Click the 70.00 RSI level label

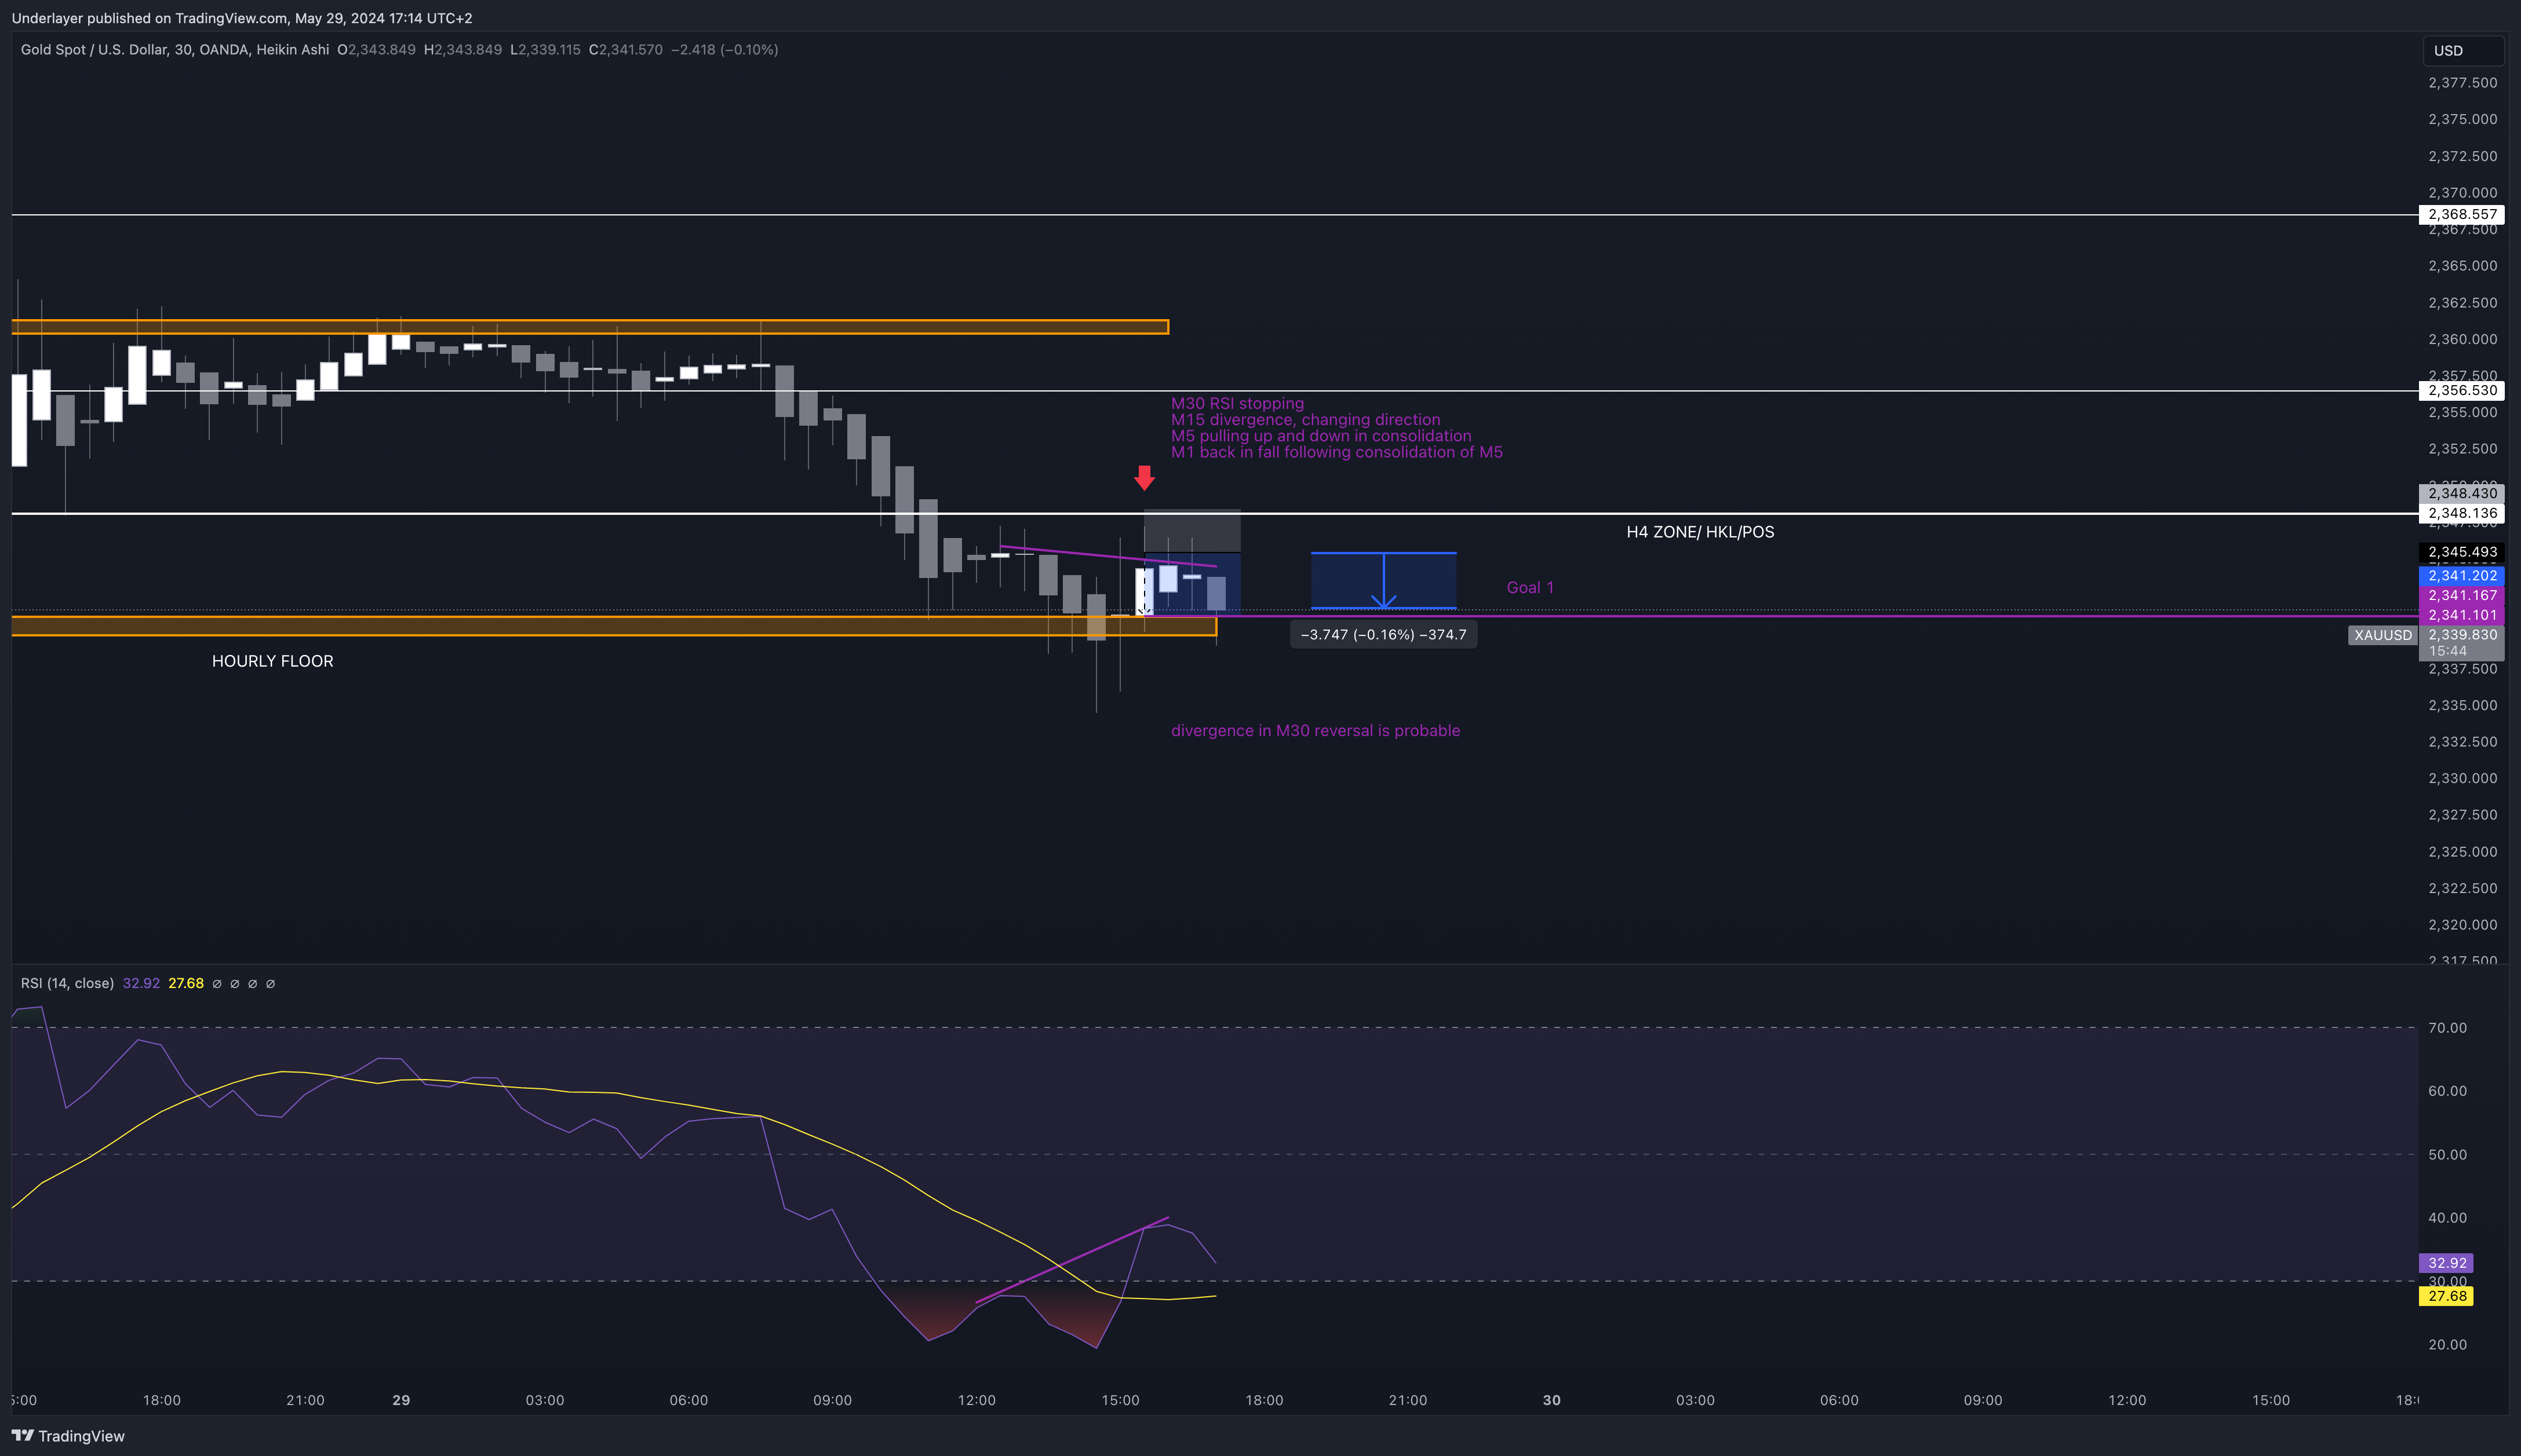tap(2447, 1028)
